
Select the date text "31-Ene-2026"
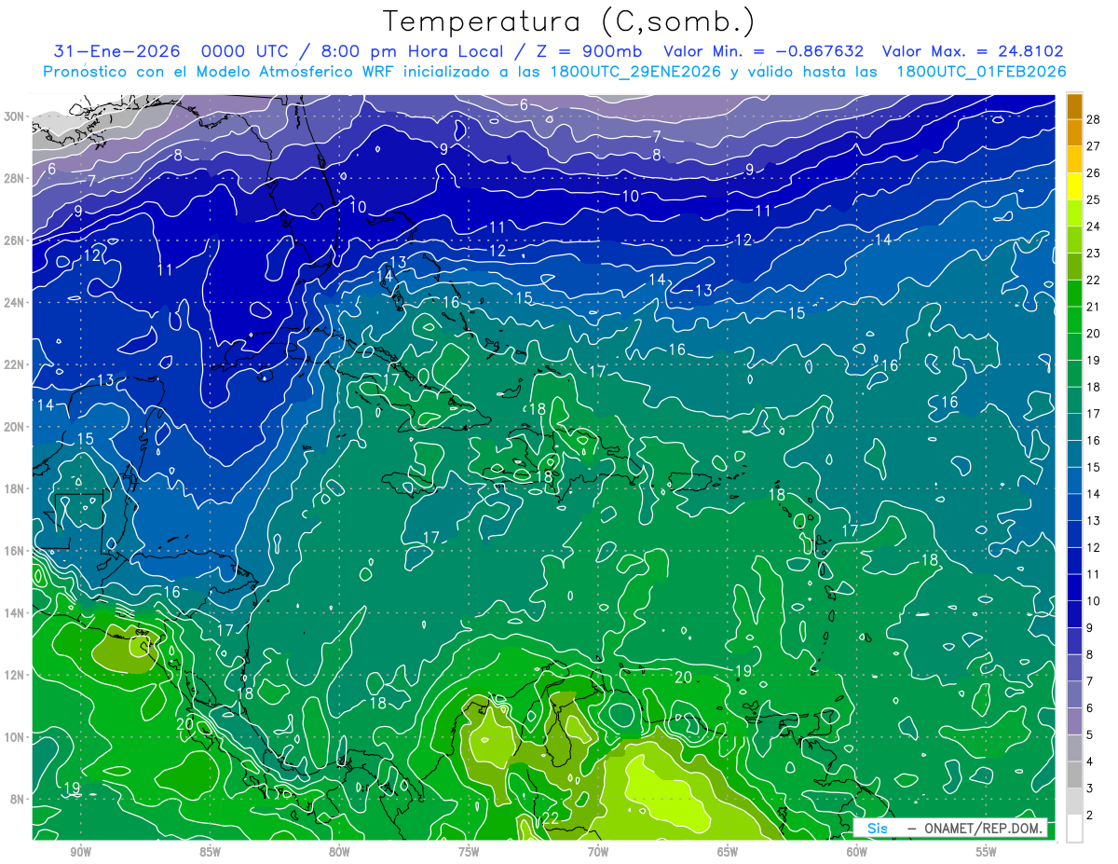point(116,52)
